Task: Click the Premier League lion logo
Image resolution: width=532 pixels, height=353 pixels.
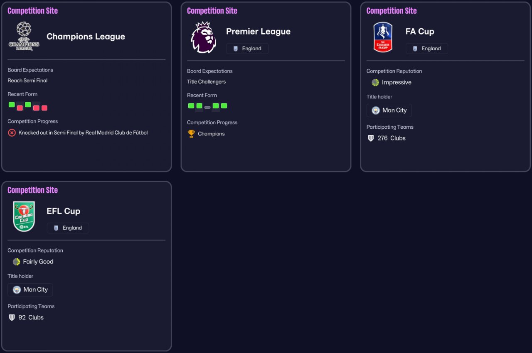Action: pyautogui.click(x=203, y=37)
